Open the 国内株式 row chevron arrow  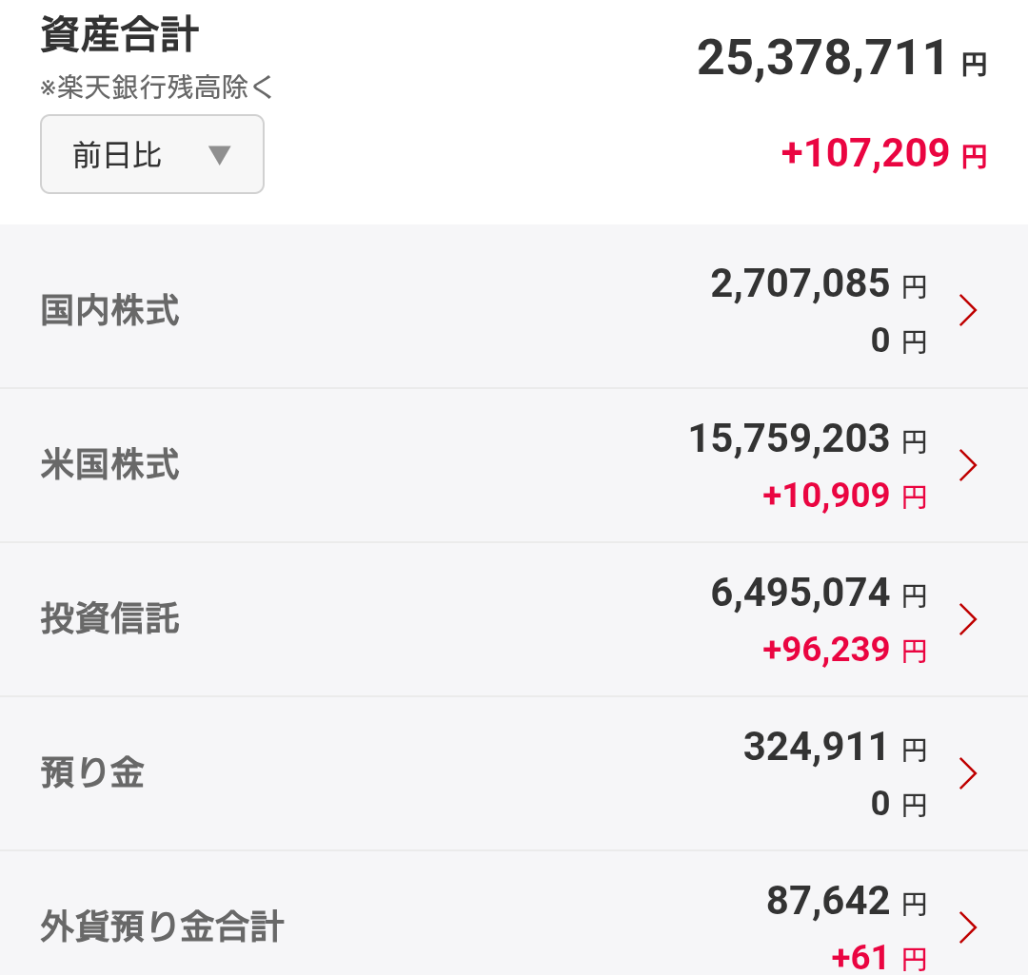(968, 310)
